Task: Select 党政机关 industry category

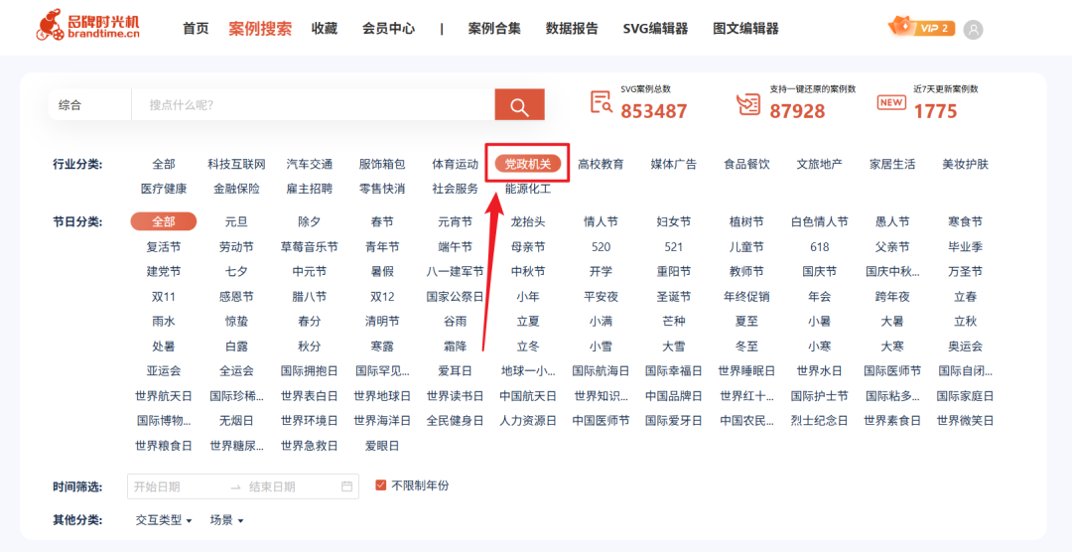Action: click(x=528, y=164)
